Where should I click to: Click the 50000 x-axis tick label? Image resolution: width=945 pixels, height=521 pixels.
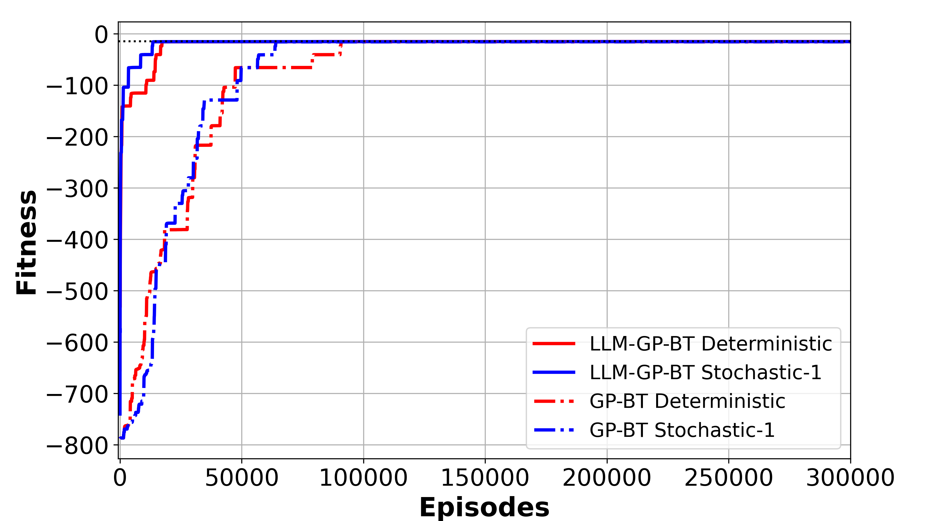[242, 478]
